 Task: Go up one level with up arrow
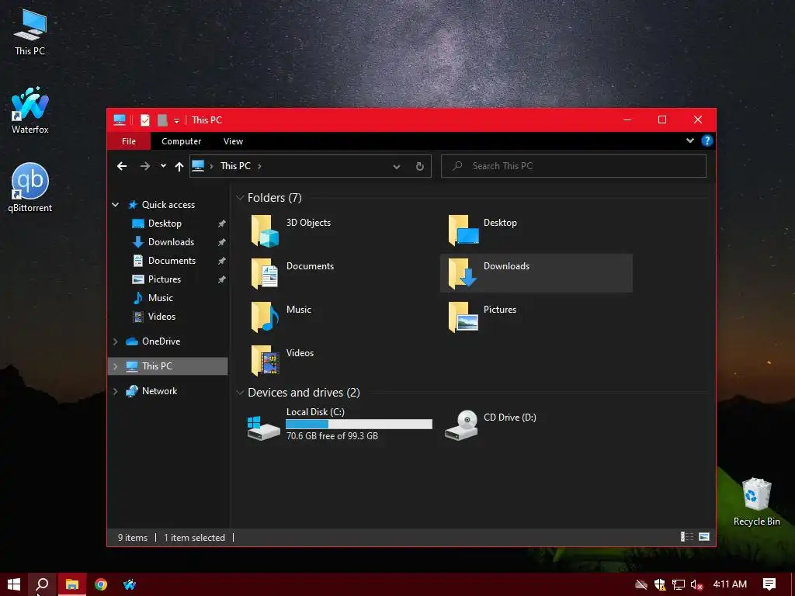point(179,166)
